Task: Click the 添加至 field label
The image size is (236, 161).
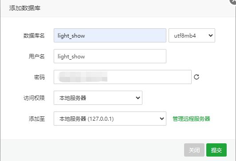Action: click(x=37, y=119)
